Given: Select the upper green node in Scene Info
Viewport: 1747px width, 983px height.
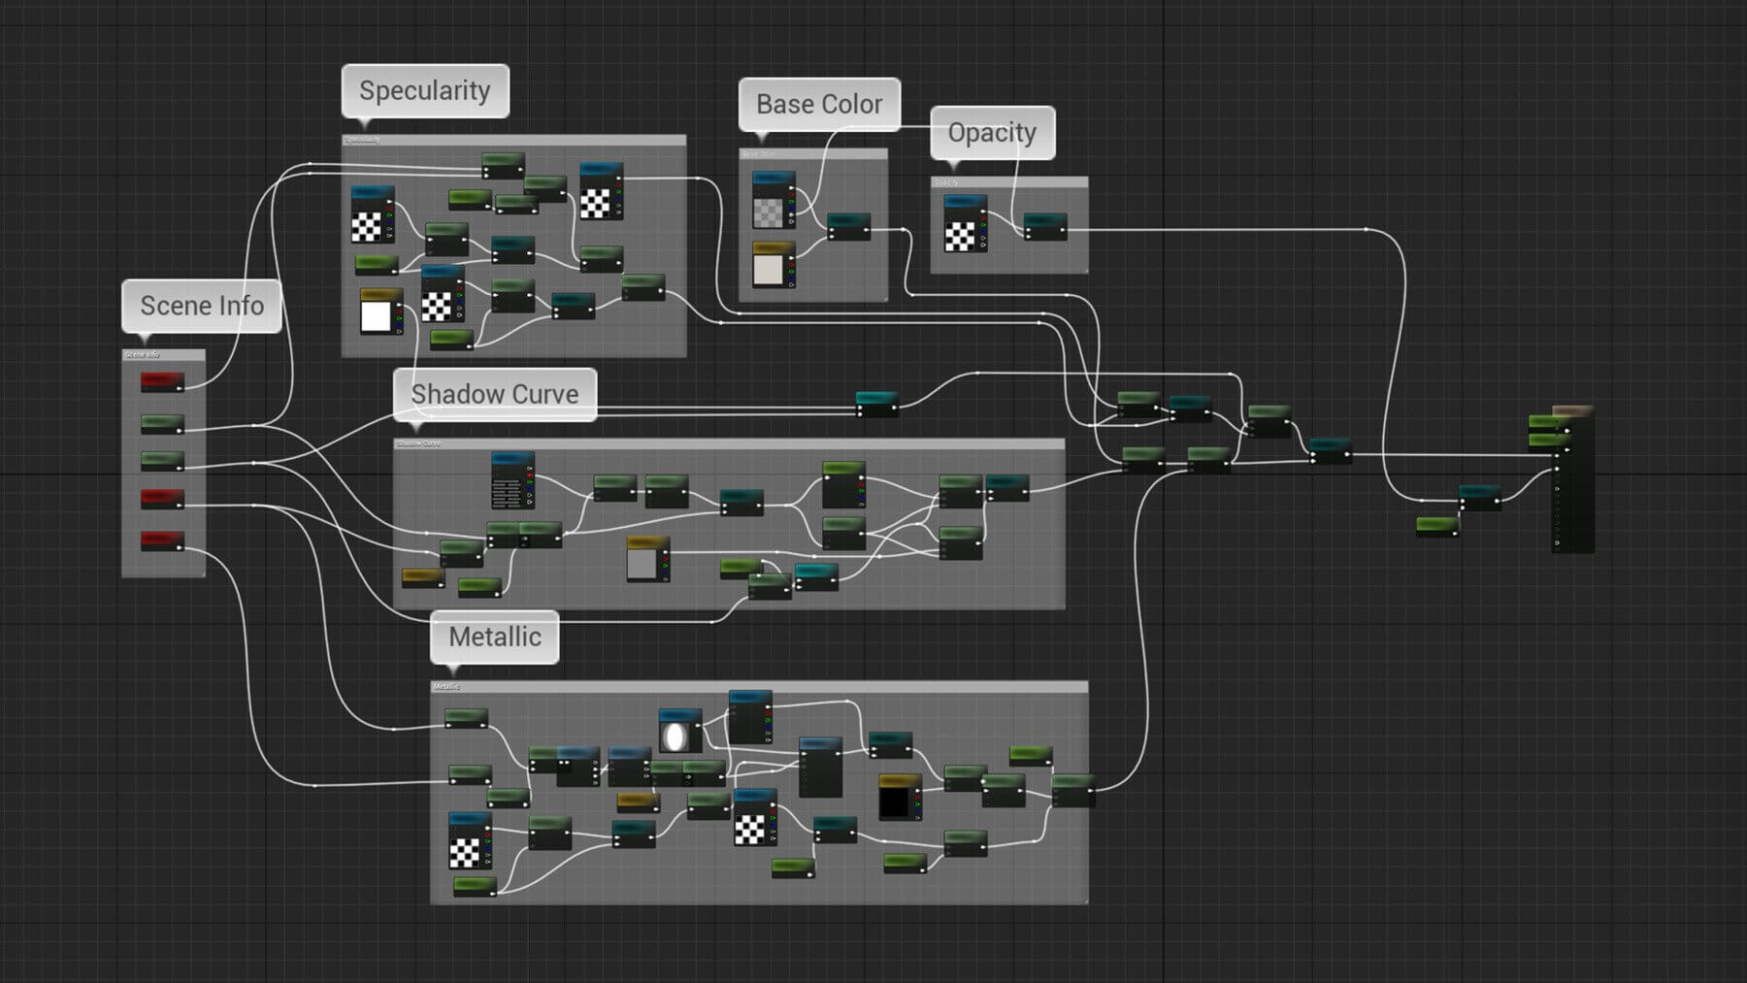Looking at the screenshot, I should click(x=162, y=424).
